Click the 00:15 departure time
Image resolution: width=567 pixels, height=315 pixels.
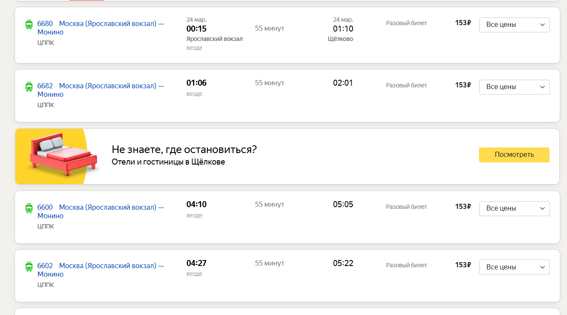point(196,29)
